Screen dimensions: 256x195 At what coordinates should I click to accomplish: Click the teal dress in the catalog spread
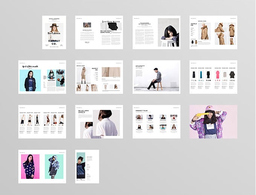pos(201,74)
